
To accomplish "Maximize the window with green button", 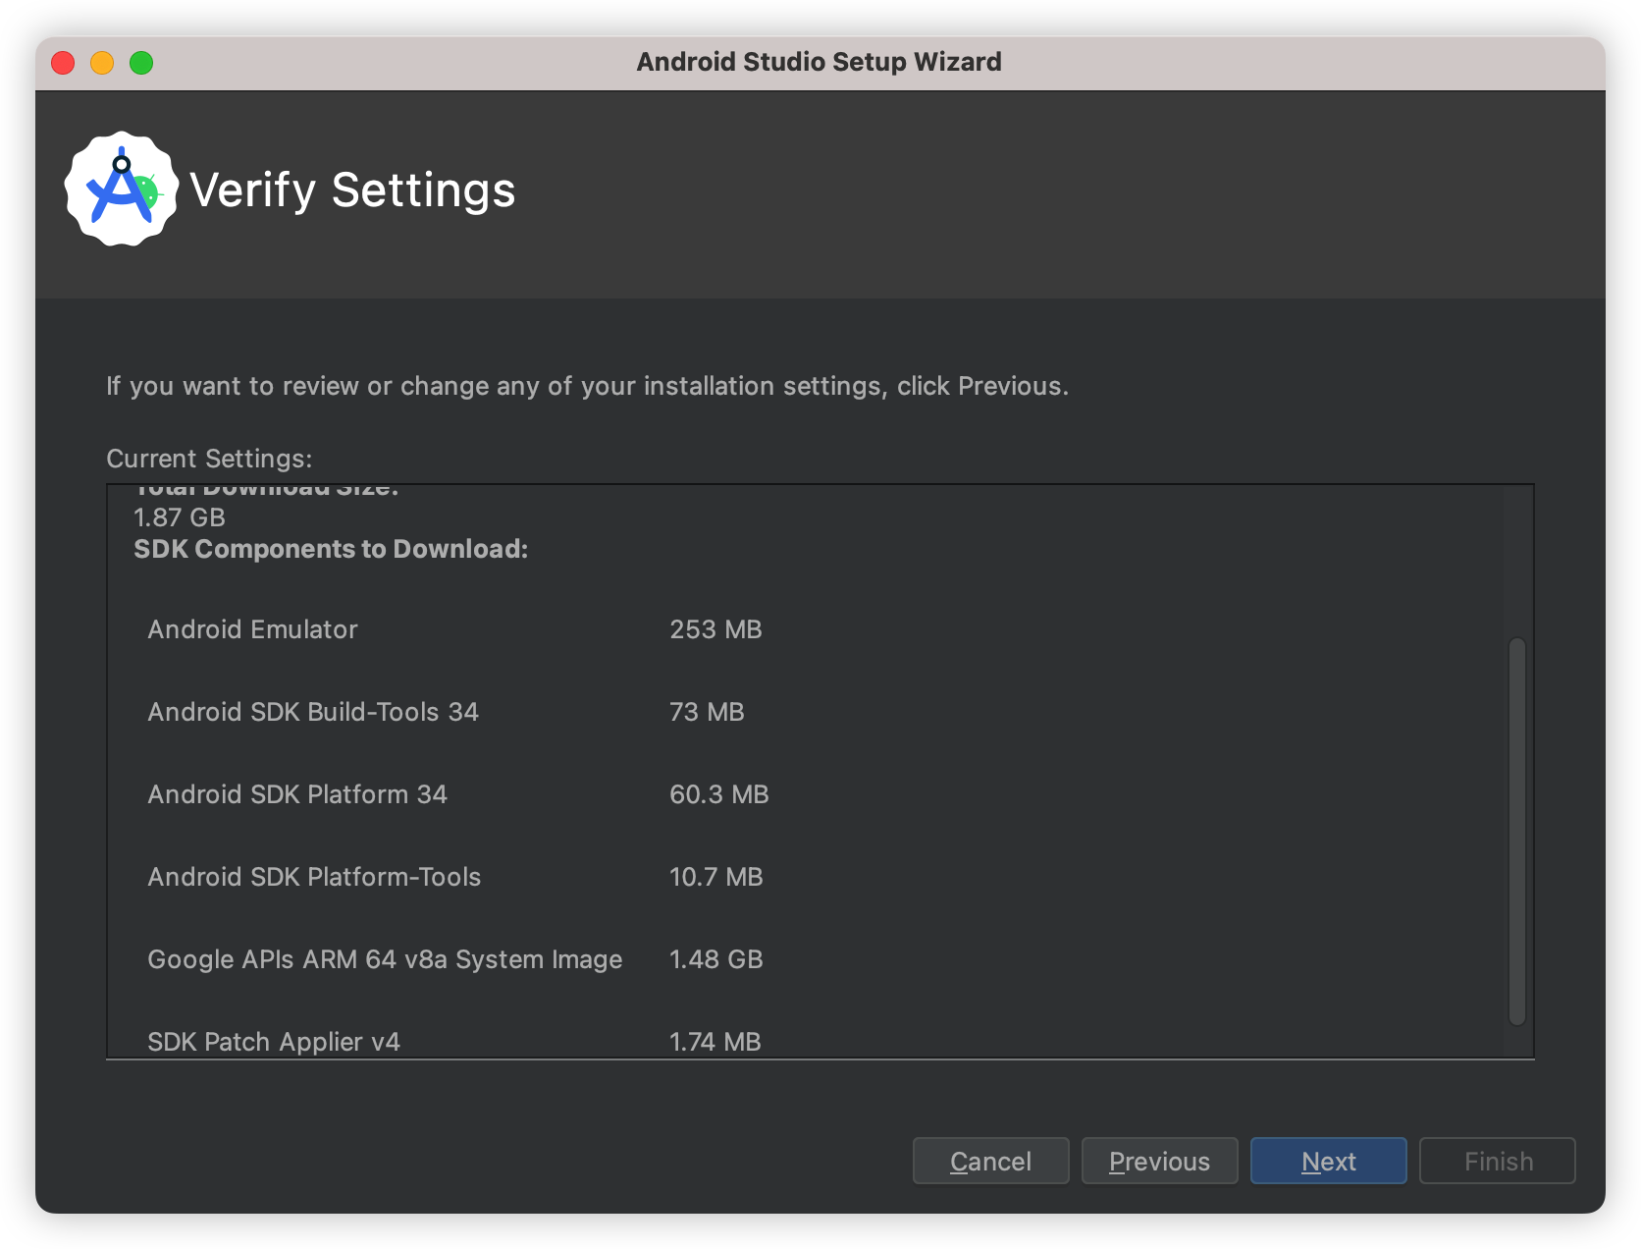I will coord(141,63).
